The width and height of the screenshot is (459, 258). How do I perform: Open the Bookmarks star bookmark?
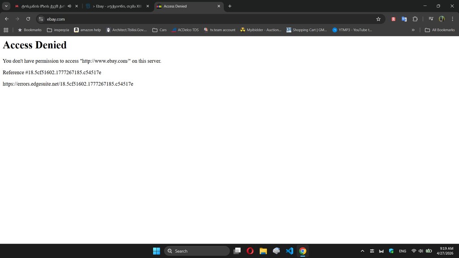[30, 30]
